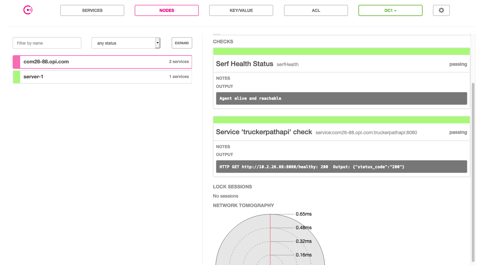Click green status bar of server-1
The image size is (480, 265).
16,77
